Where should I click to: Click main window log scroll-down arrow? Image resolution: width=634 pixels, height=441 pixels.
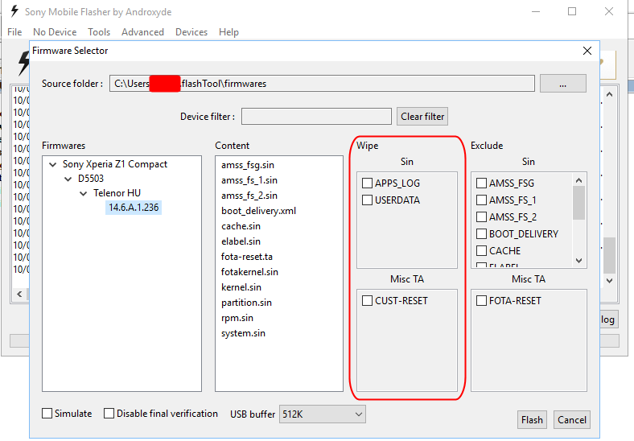point(610,280)
